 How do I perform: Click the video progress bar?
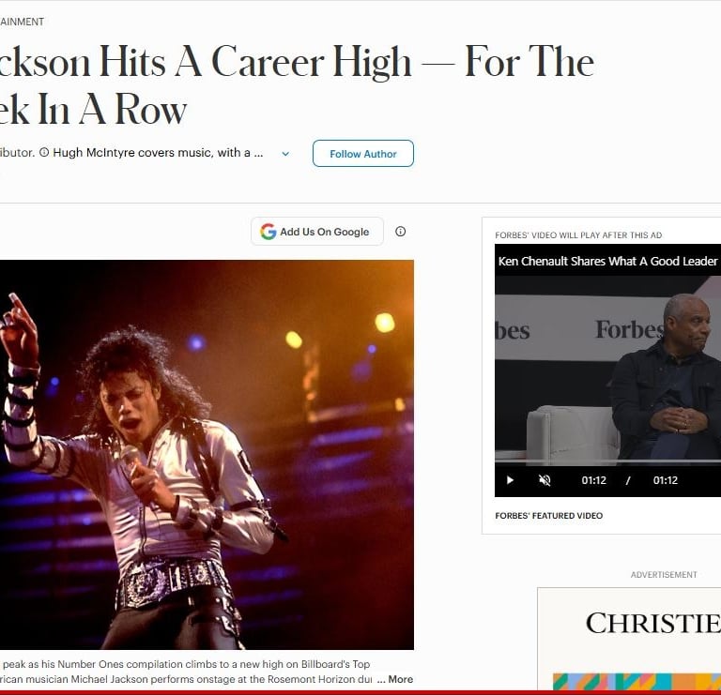(x=608, y=461)
